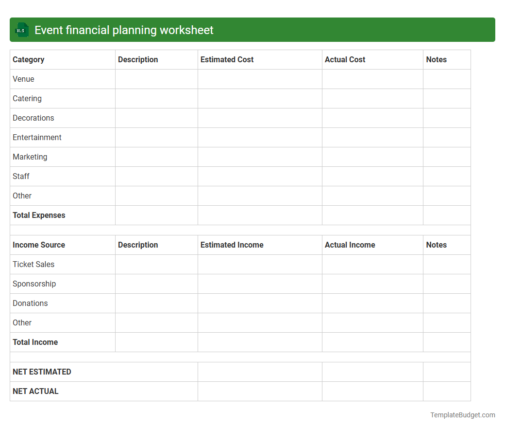
Task: Select the worksheet title text
Action: click(123, 30)
